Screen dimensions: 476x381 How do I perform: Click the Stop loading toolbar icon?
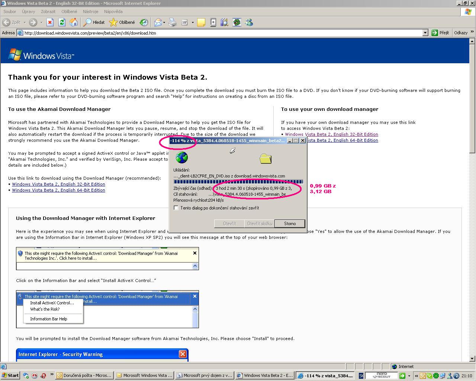point(50,22)
